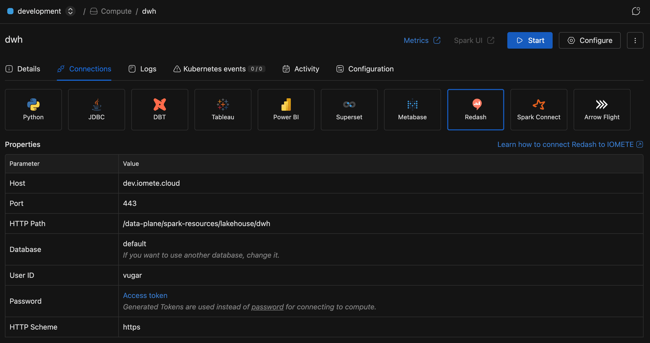The width and height of the screenshot is (650, 343).
Task: Navigate to Compute in the breadcrumb
Action: (x=116, y=11)
